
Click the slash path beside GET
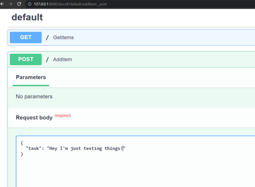coord(47,38)
